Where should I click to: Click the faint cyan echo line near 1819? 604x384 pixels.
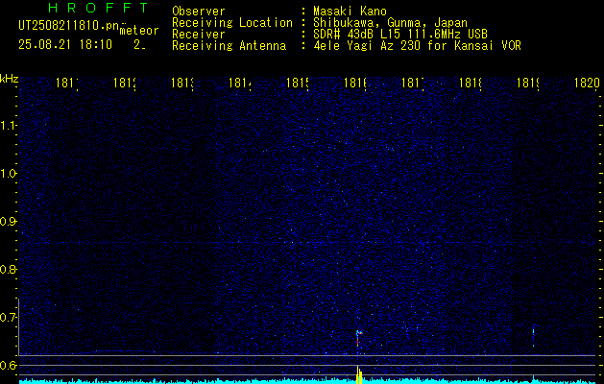534,335
